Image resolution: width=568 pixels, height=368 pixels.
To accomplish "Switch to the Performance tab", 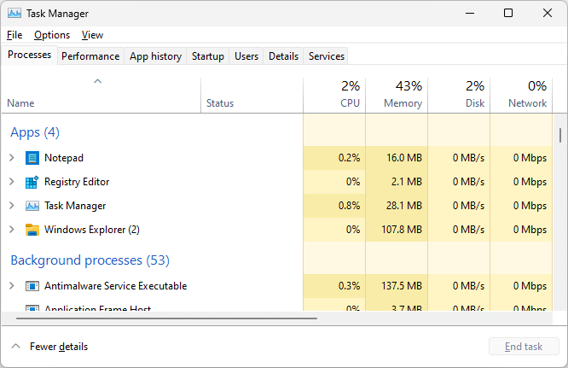I will pyautogui.click(x=90, y=56).
